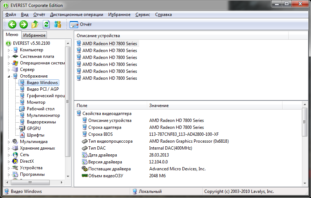This screenshot has height=198, width=311.
Task: Click the Рабочий стол icon in tree
Action: [x=22, y=109]
